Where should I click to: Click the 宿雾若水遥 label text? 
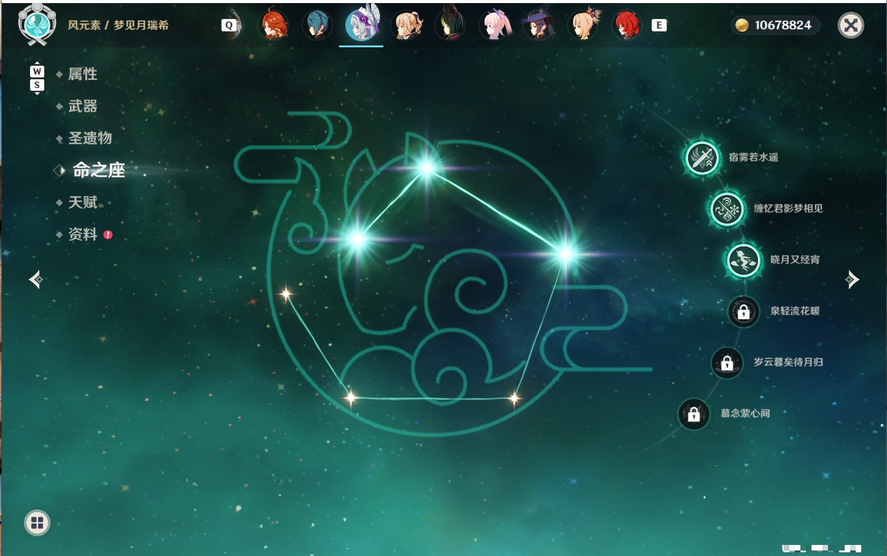tap(753, 157)
